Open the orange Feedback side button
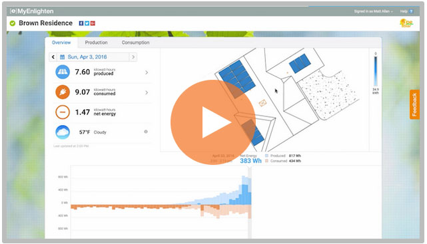Viewport: 427px width, 244px height. point(414,104)
